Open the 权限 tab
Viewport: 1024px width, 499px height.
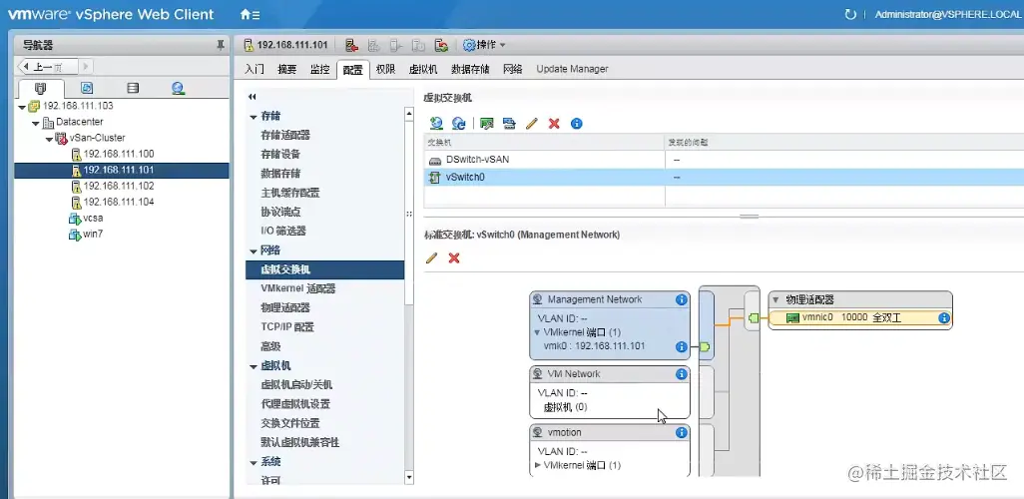coord(385,69)
